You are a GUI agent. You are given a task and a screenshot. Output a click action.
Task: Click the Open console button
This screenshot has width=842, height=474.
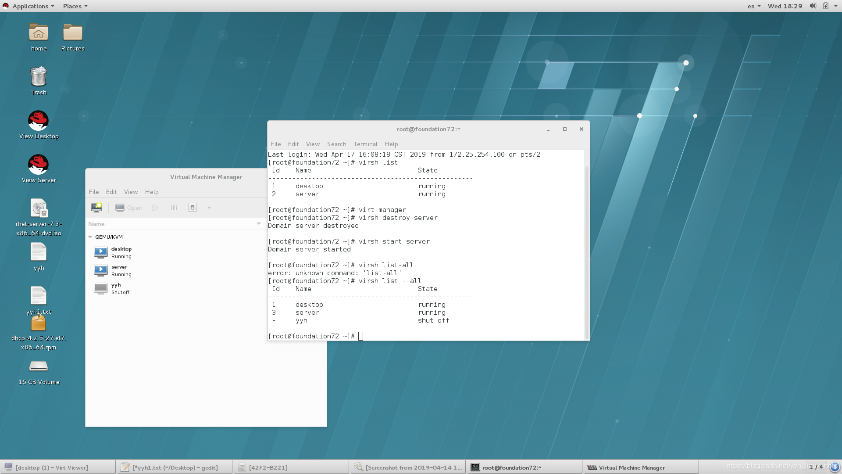129,208
